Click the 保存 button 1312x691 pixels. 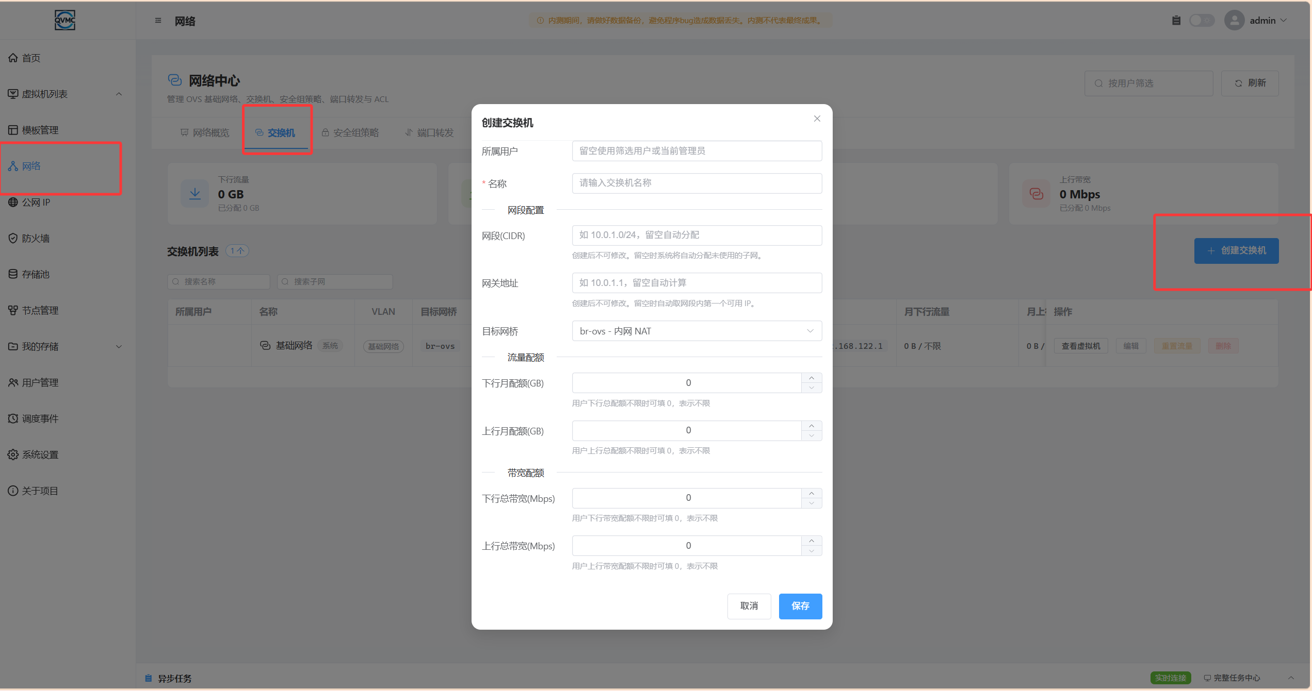pos(800,606)
